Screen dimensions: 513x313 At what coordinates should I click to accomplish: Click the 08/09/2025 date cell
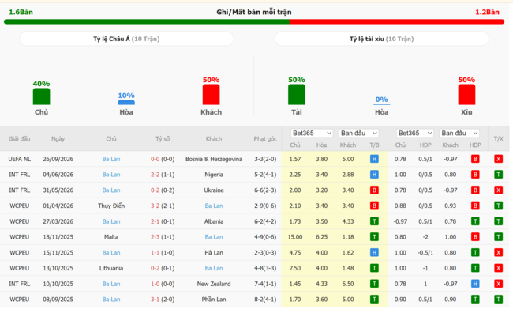(x=58, y=300)
